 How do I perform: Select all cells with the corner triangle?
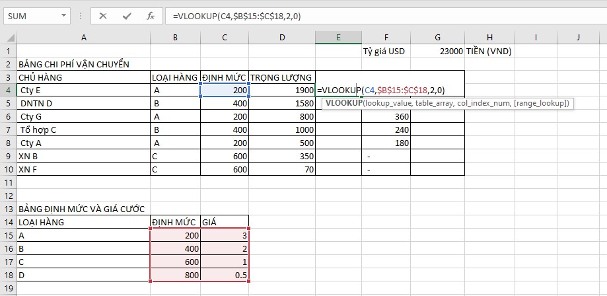pyautogui.click(x=11, y=38)
